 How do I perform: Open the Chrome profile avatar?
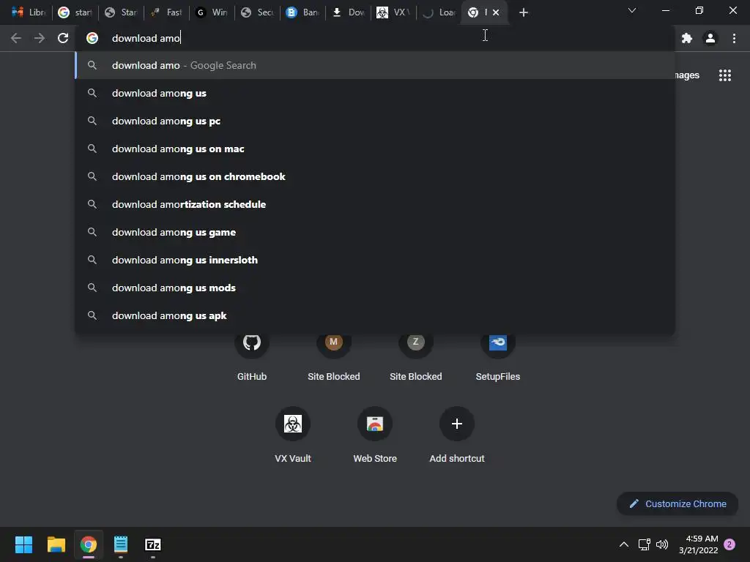[710, 38]
